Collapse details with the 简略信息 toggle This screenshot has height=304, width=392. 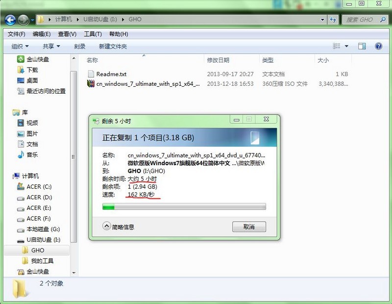(x=118, y=227)
